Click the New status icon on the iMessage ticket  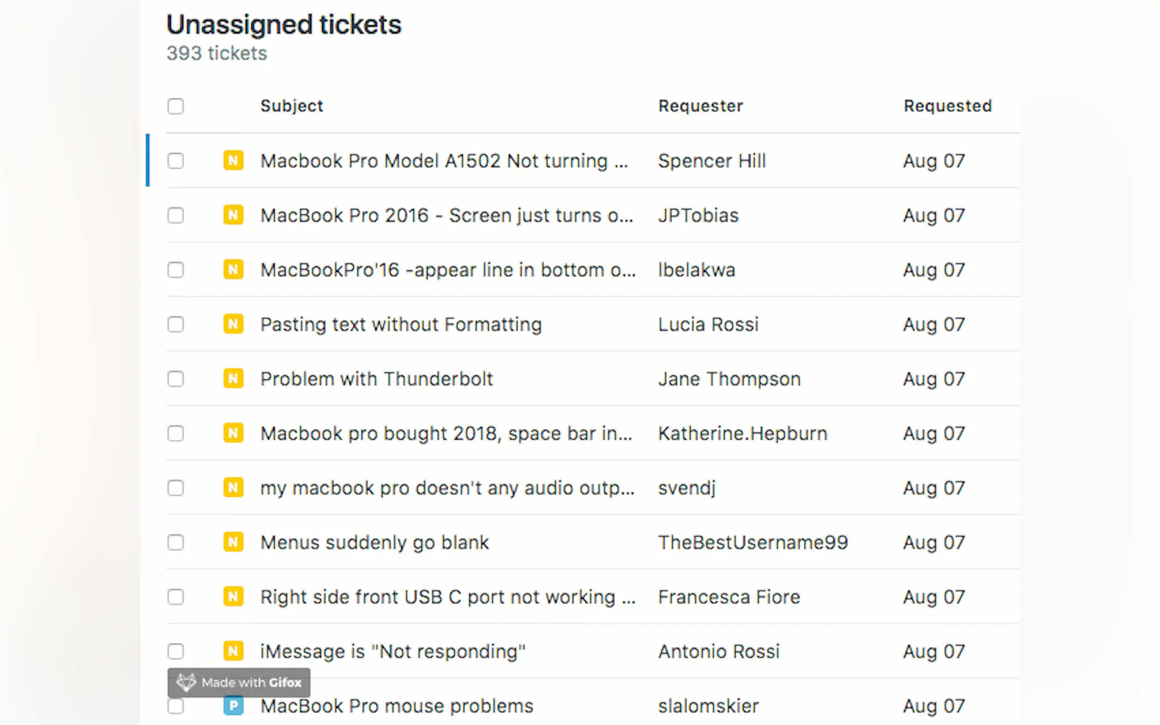coord(233,651)
